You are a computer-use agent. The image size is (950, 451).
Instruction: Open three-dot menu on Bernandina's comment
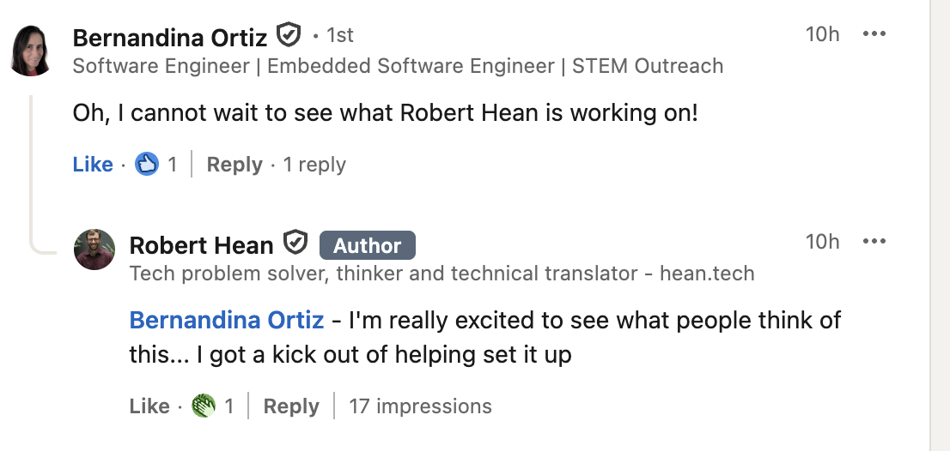(874, 34)
